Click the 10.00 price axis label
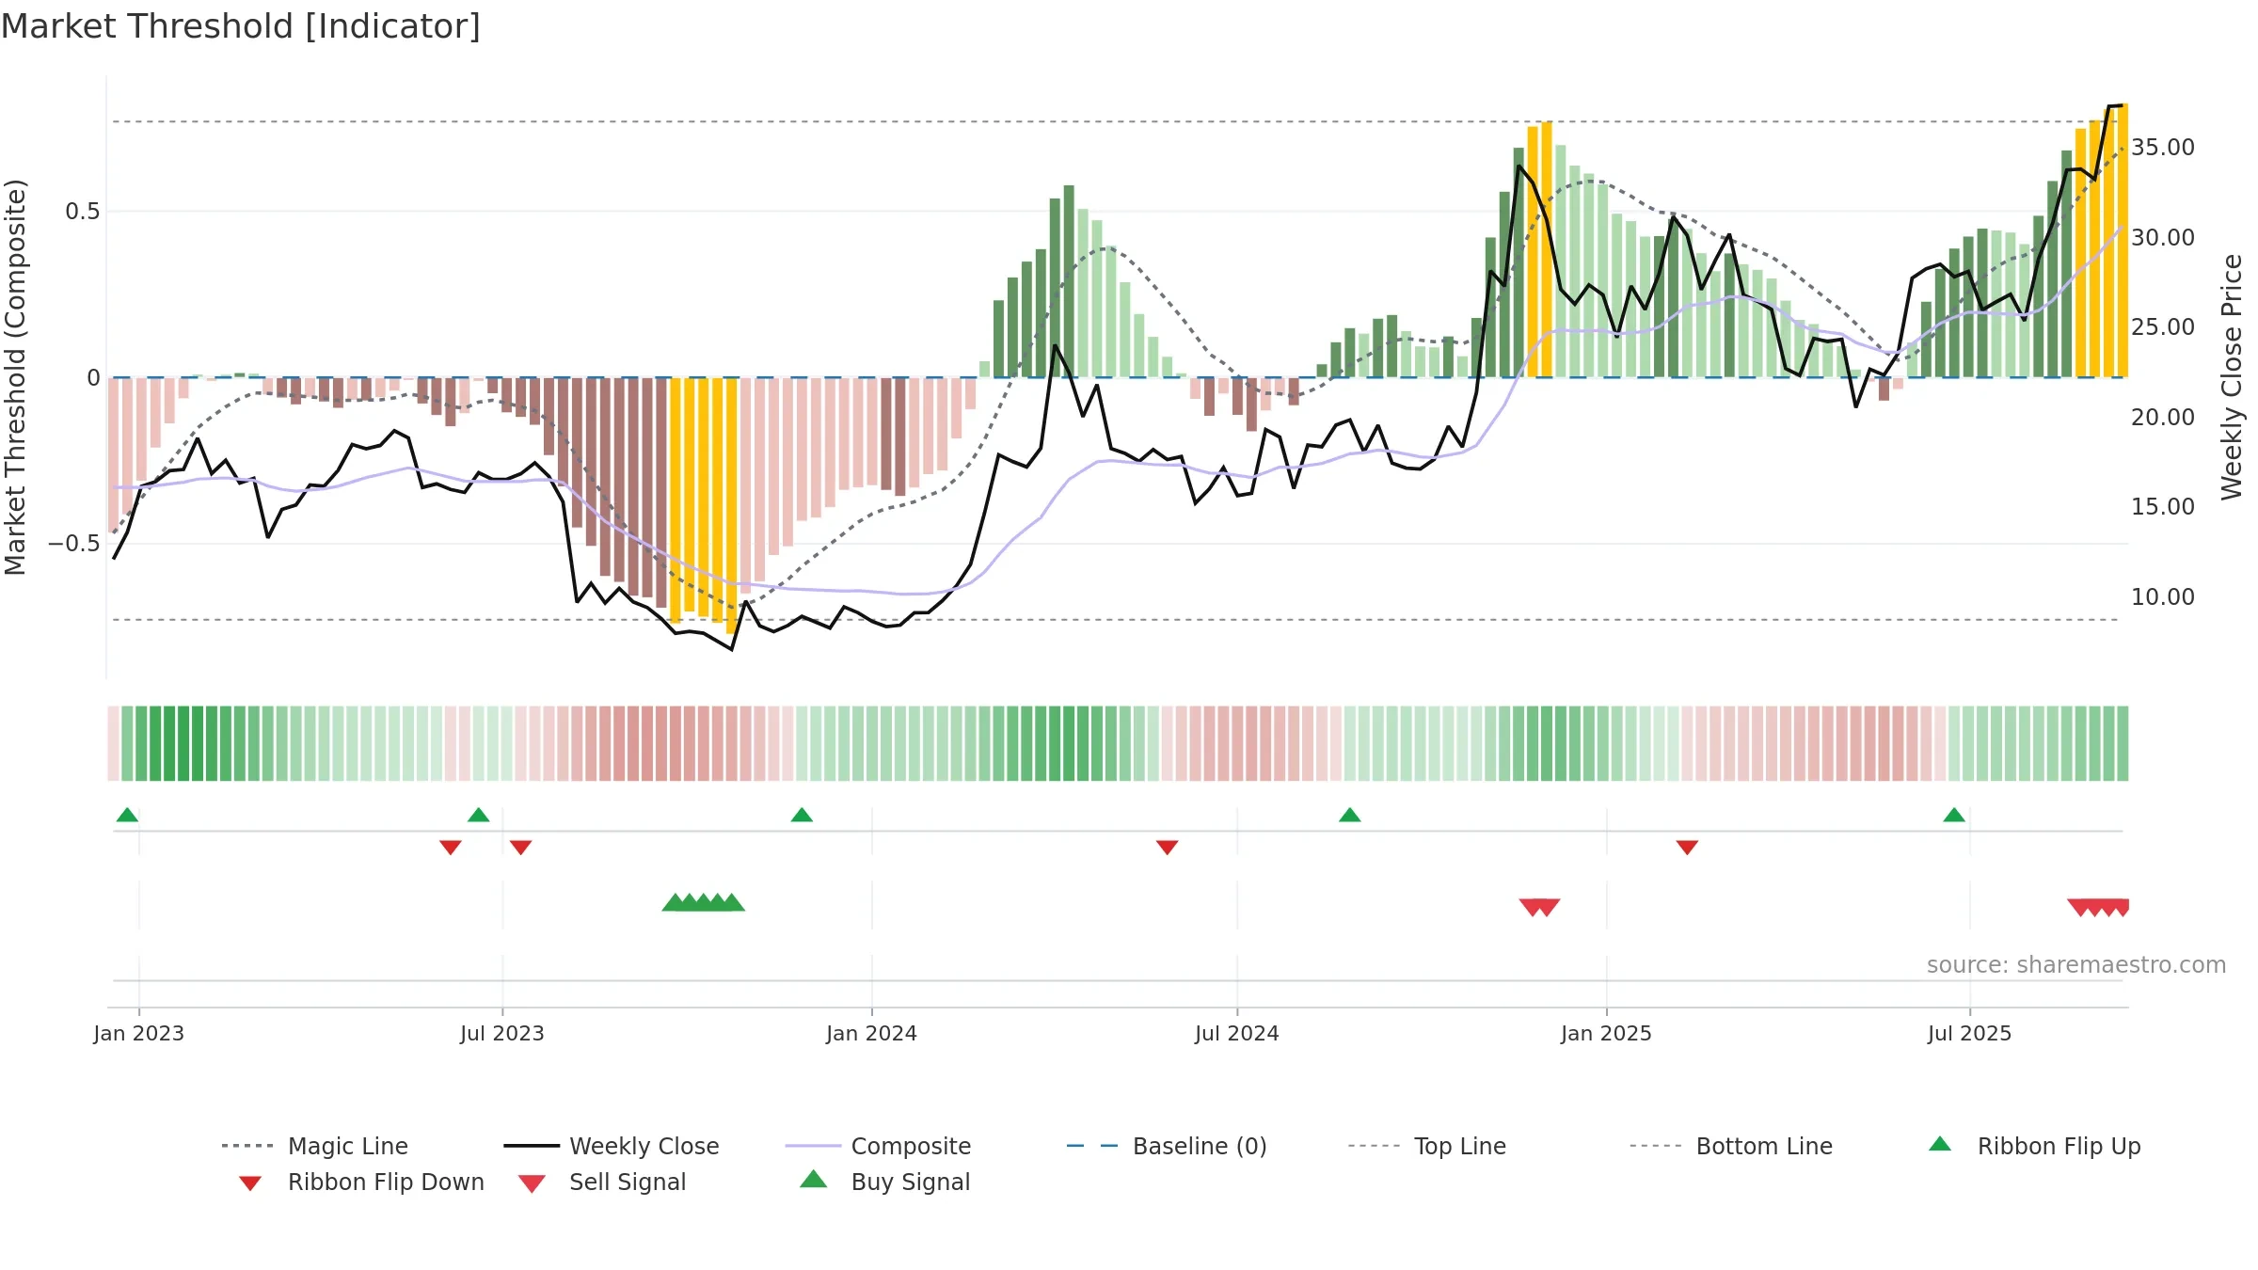This screenshot has height=1270, width=2258. pyautogui.click(x=2163, y=596)
